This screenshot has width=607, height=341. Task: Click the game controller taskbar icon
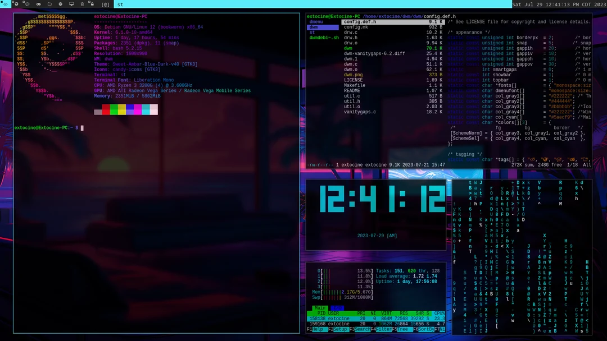(x=38, y=4)
